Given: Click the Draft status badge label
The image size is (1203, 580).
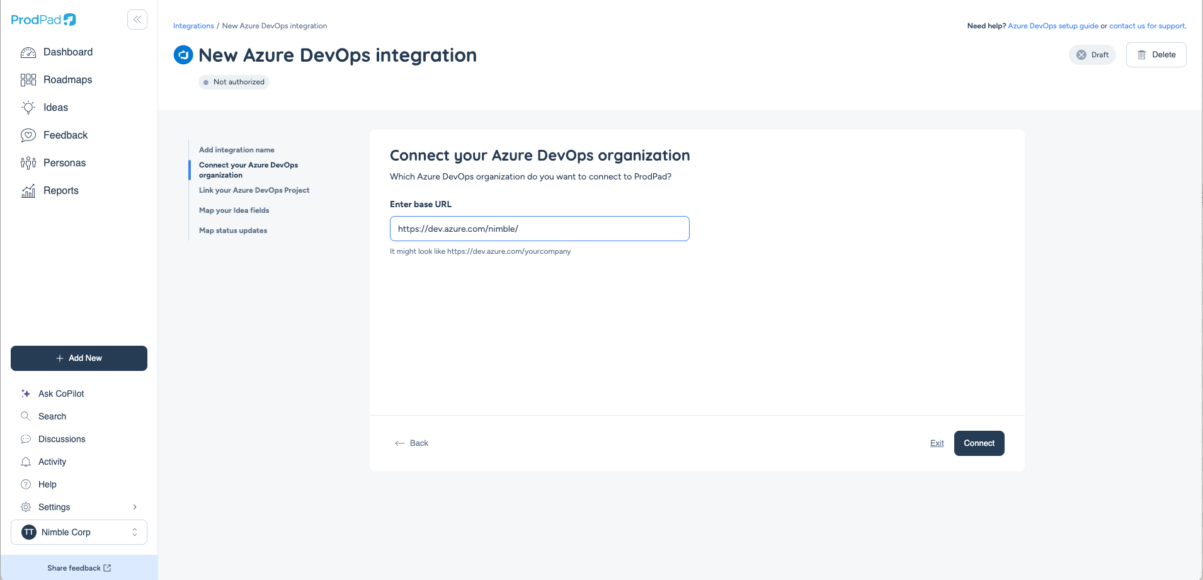Looking at the screenshot, I should [x=1100, y=55].
